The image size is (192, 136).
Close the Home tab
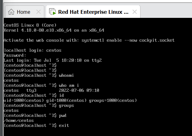38,12
